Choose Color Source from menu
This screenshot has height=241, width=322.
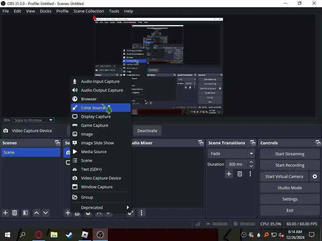tap(101, 108)
